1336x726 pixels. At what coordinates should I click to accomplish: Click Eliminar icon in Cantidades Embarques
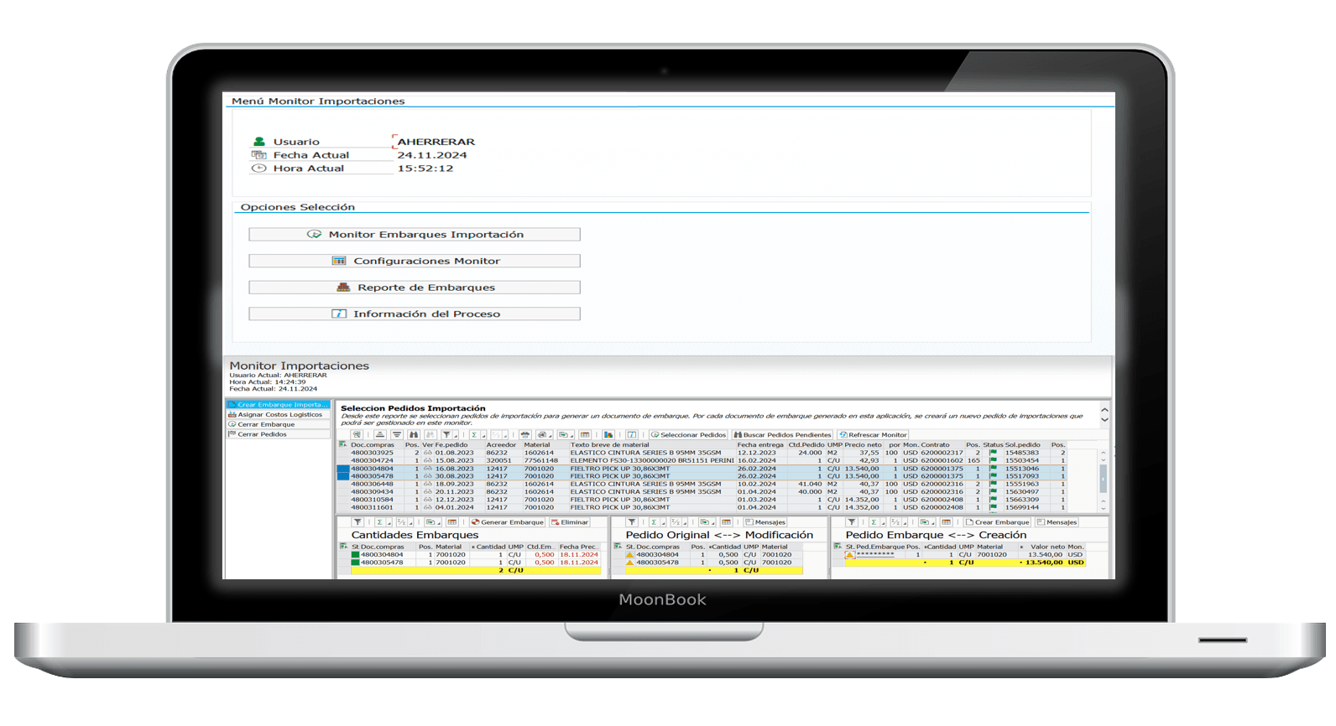pos(556,522)
